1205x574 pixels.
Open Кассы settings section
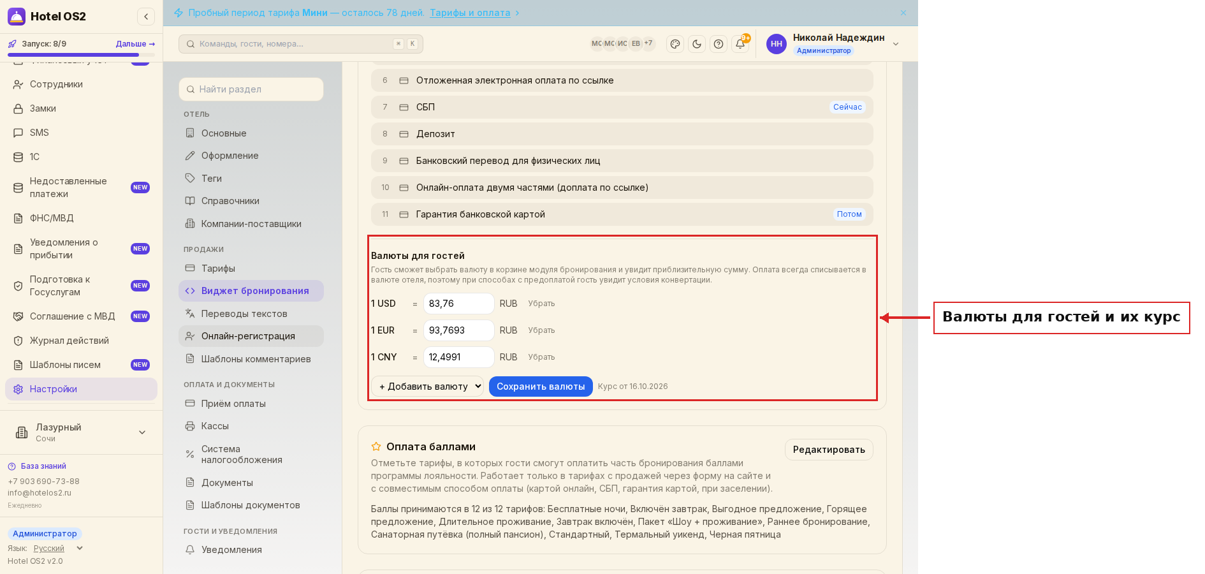click(x=251, y=426)
